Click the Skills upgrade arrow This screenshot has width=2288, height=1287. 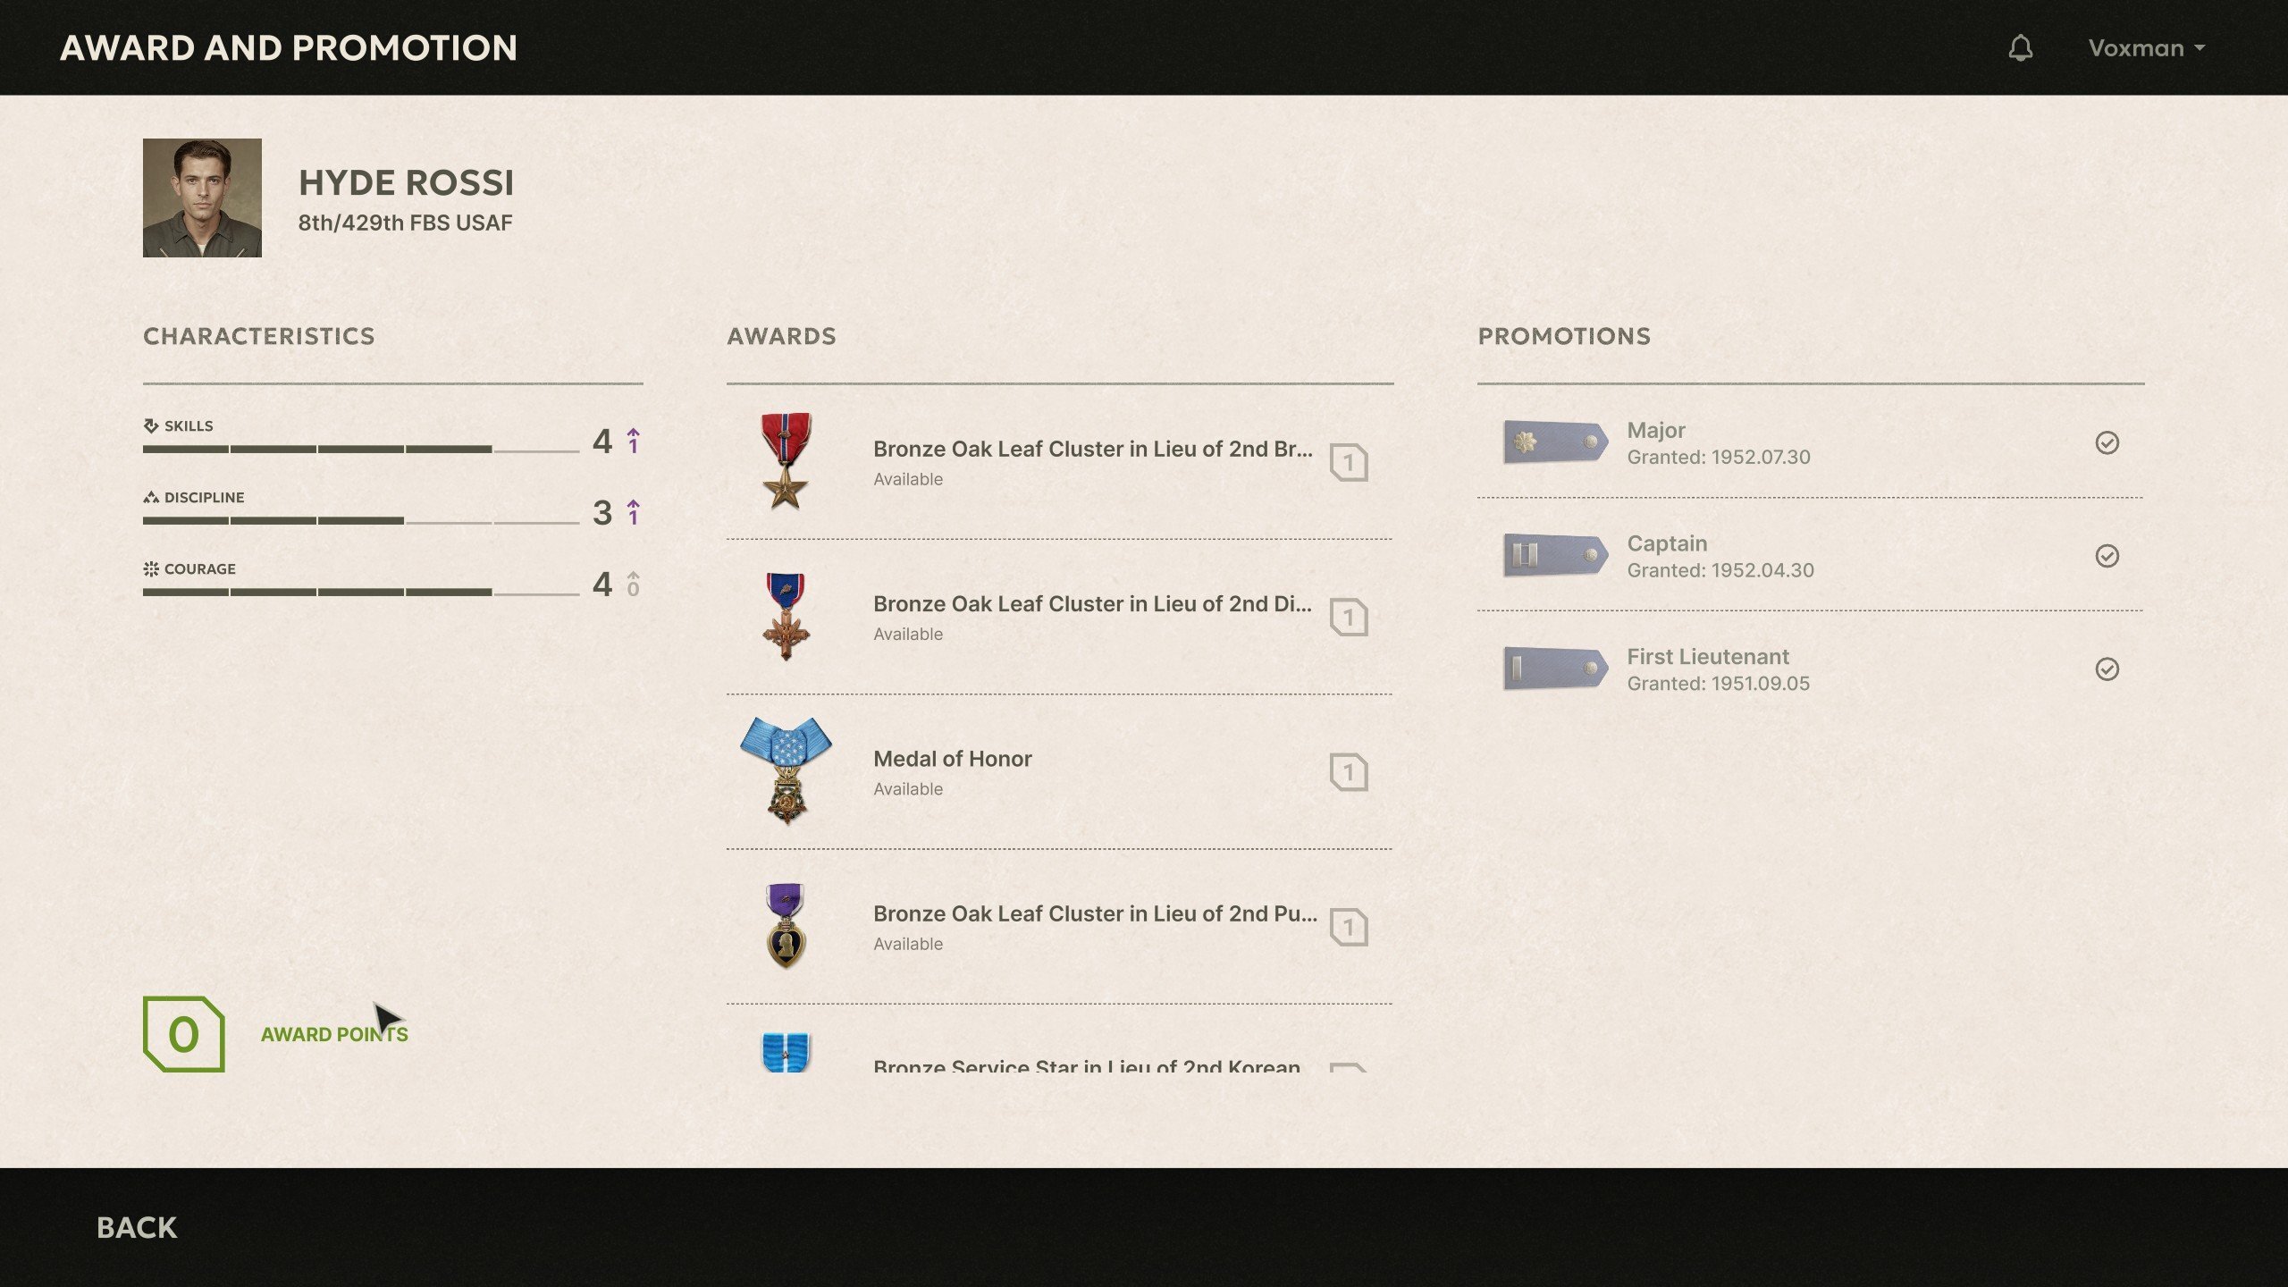pos(633,441)
